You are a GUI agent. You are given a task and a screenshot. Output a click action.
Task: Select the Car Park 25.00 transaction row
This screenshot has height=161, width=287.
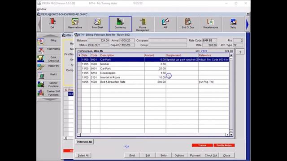(153, 68)
